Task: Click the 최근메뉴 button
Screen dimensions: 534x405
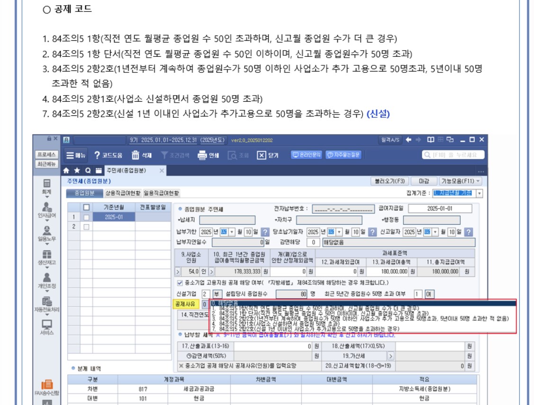Action: (x=46, y=164)
